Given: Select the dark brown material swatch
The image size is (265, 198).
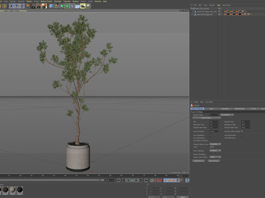Looking at the screenshot, I should tap(6, 190).
